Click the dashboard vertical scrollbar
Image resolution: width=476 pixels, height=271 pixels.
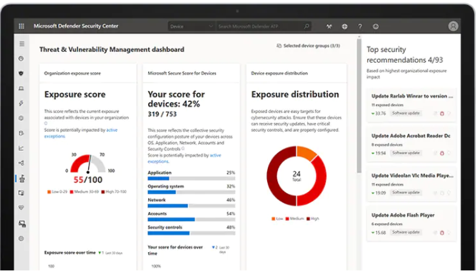pos(359,105)
